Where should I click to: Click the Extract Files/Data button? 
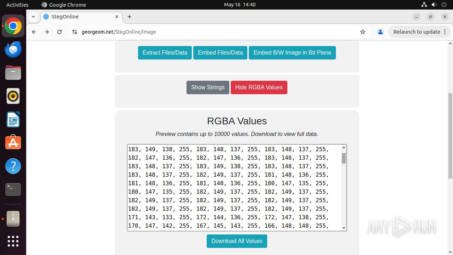pyautogui.click(x=165, y=52)
